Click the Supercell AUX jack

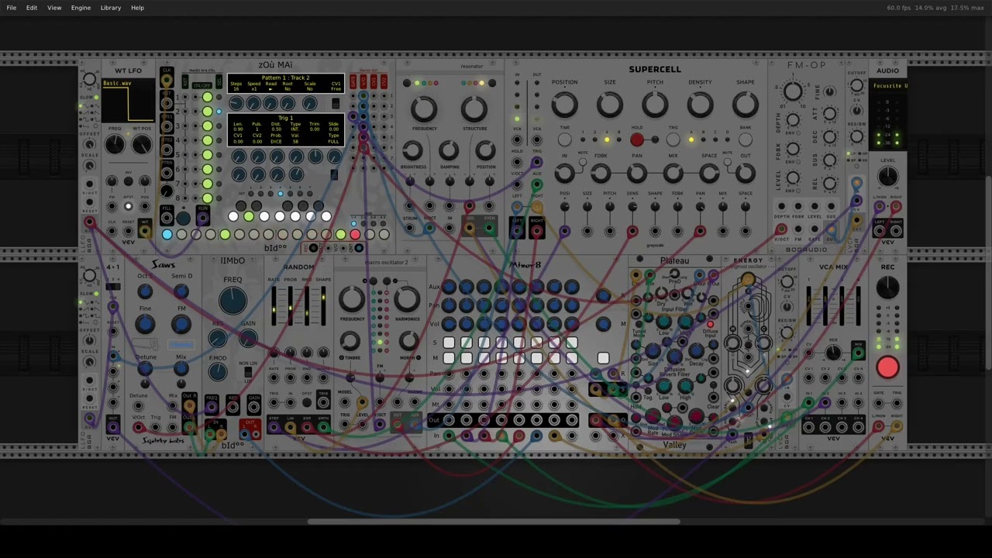tap(536, 184)
